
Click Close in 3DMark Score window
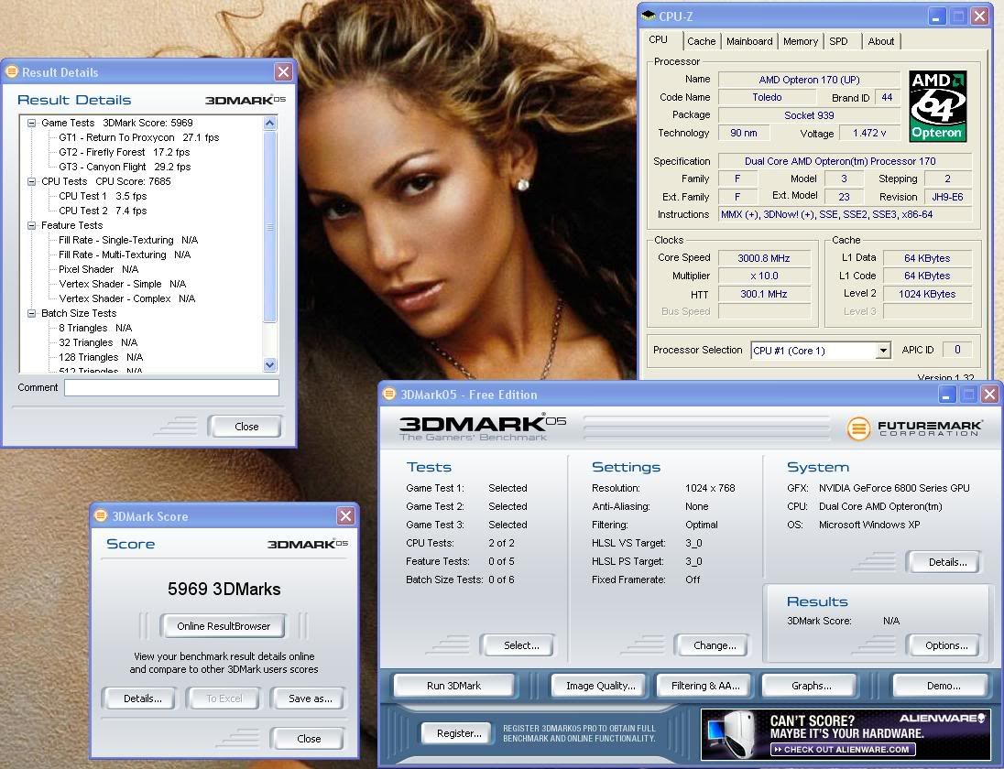point(309,739)
